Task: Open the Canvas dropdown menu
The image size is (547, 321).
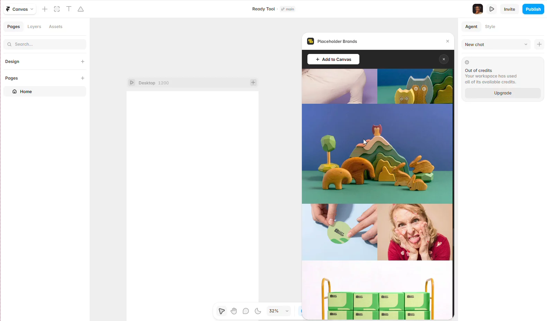Action: [x=20, y=9]
